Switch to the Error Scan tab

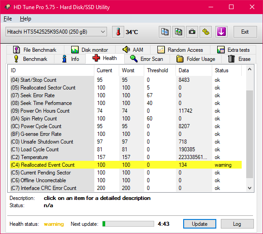pyautogui.click(x=147, y=59)
